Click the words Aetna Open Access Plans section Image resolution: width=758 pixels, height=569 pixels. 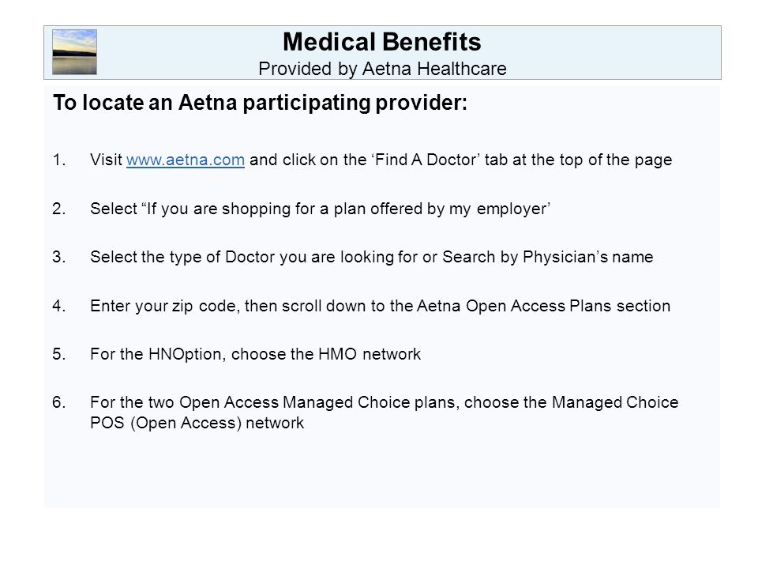coord(543,306)
